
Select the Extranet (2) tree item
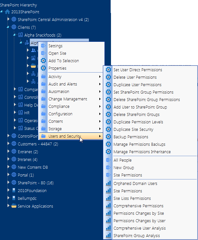28,152
